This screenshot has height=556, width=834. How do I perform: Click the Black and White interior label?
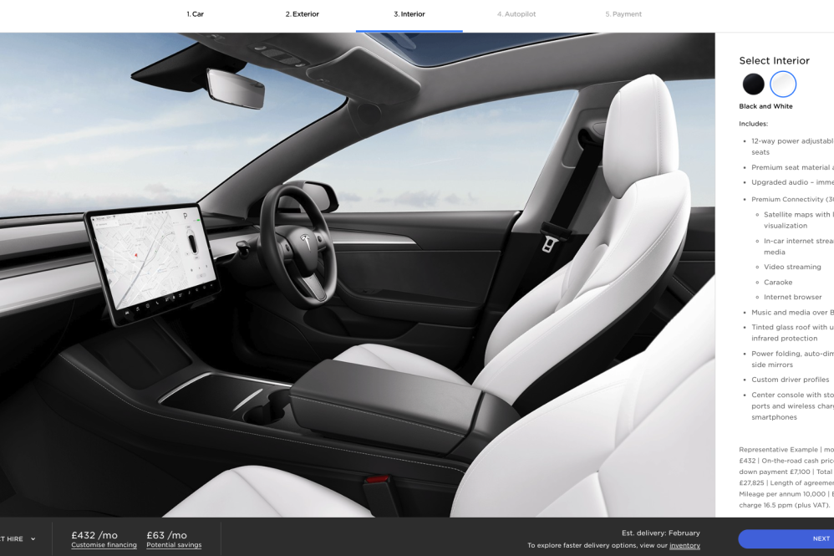click(766, 105)
